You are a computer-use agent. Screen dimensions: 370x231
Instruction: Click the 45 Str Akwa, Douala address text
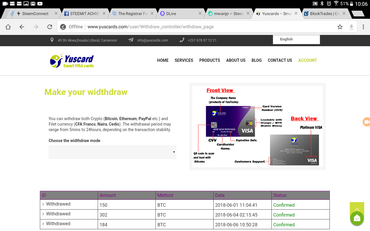point(87,40)
